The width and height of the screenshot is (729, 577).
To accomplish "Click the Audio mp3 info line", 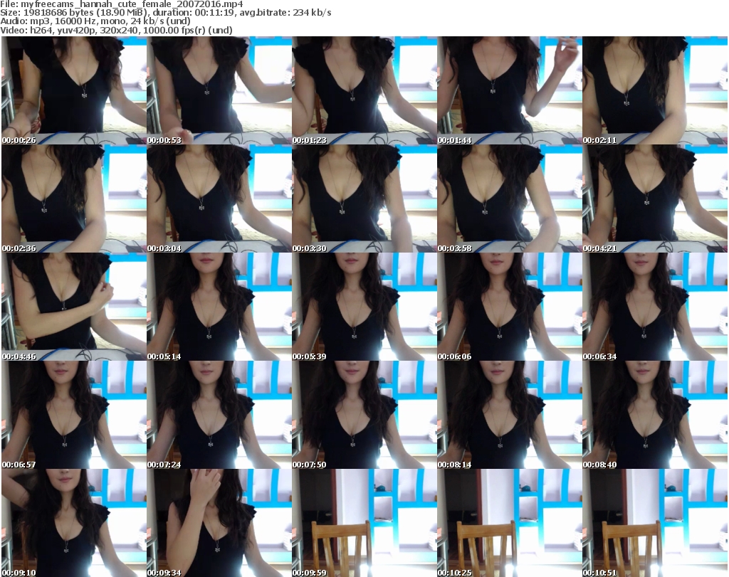I will pos(95,21).
